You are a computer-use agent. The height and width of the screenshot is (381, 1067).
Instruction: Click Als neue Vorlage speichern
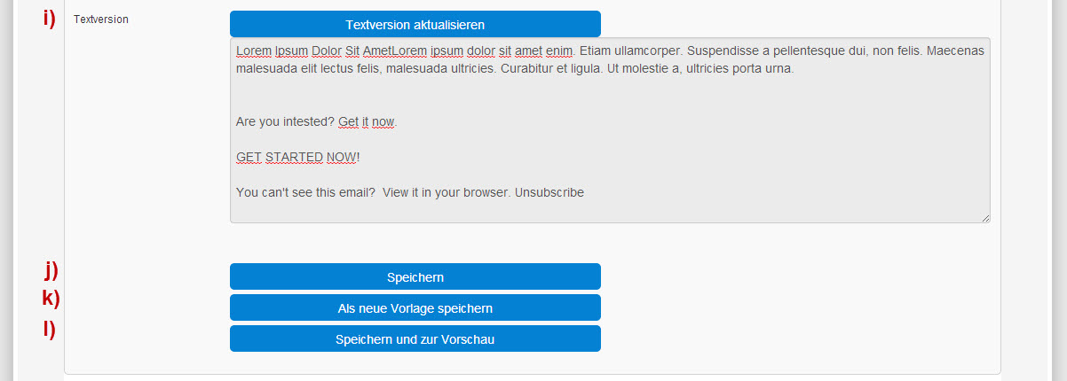415,307
